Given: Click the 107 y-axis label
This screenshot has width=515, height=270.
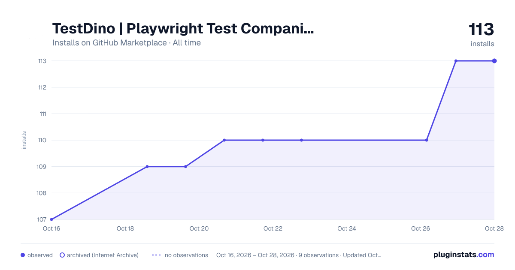Looking at the screenshot, I should (x=42, y=219).
